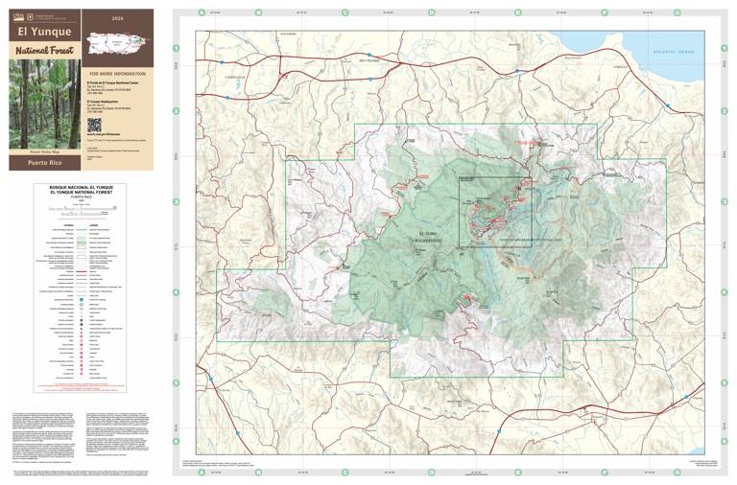Click grid marker F on the top border
The height and width of the screenshot is (485, 737).
[605, 12]
